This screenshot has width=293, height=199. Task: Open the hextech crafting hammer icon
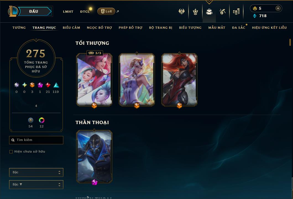[x=222, y=12]
